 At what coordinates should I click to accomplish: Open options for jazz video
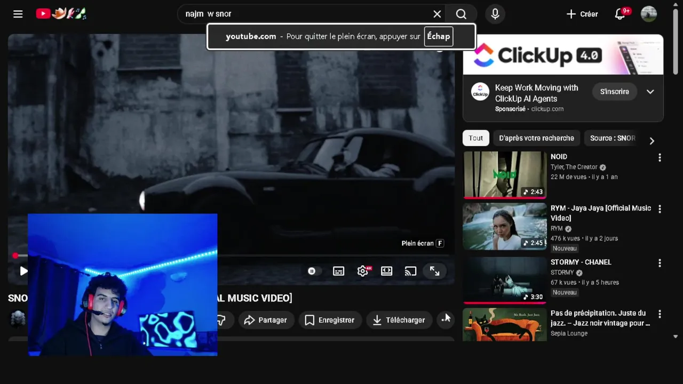[x=660, y=315]
